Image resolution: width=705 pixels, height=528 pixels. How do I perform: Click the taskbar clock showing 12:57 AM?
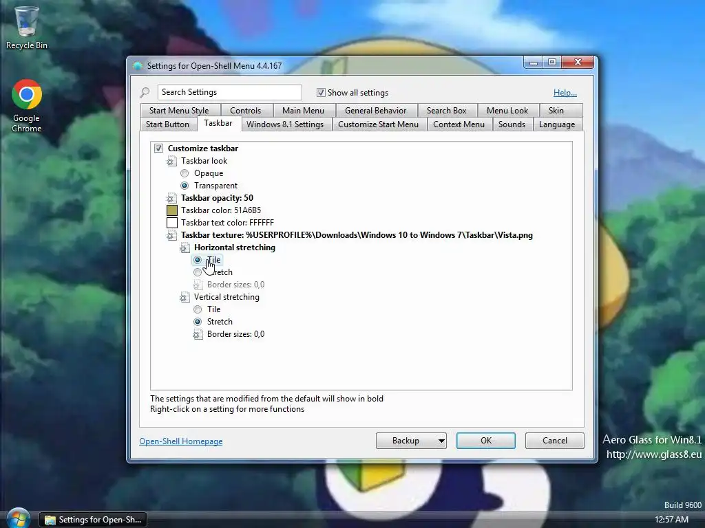pos(671,520)
